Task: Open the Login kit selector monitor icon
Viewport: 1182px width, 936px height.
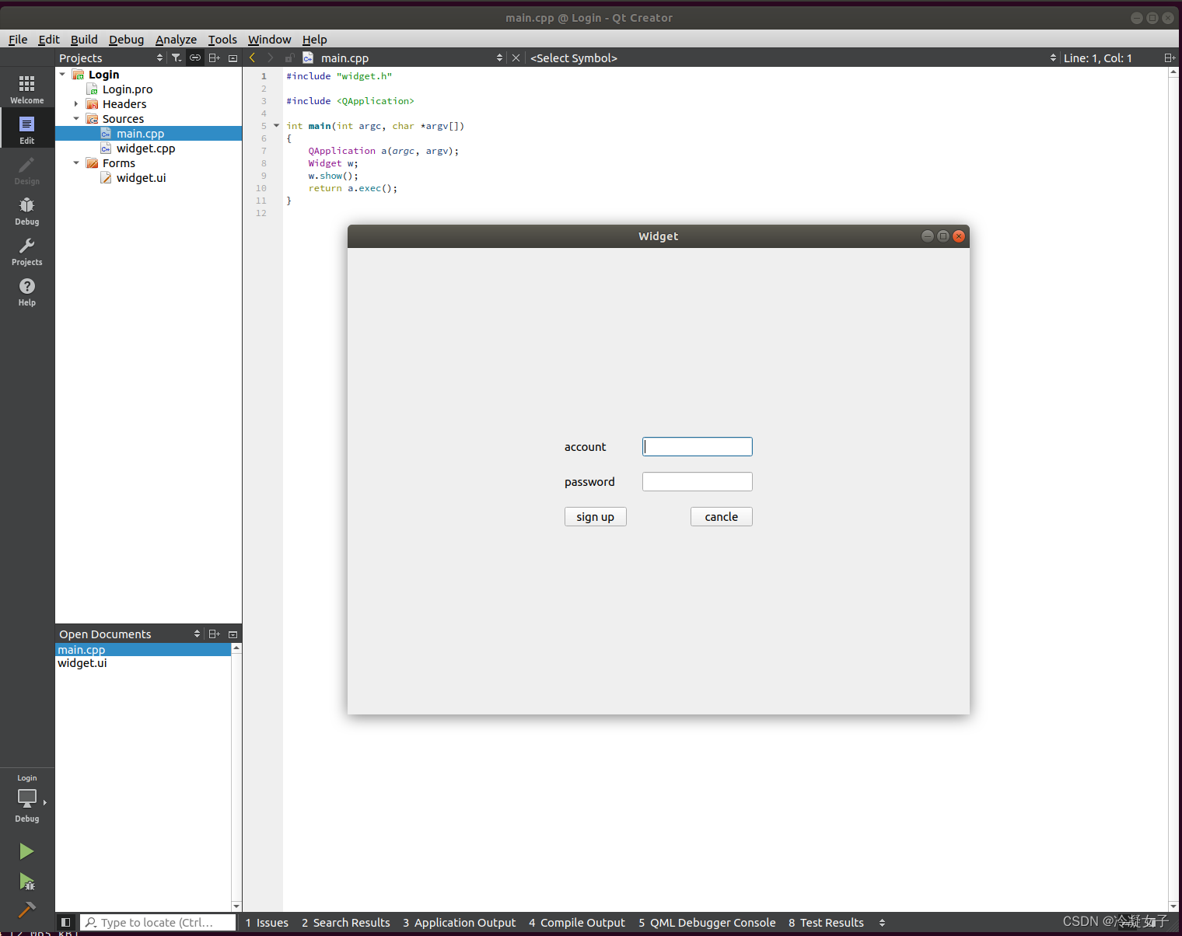Action: pyautogui.click(x=27, y=798)
